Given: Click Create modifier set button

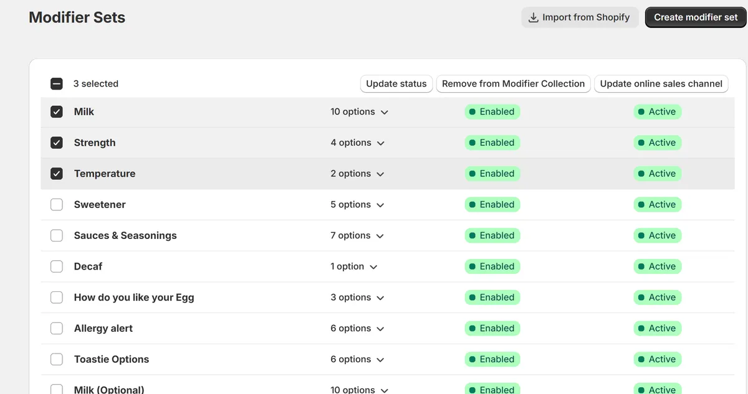Looking at the screenshot, I should [x=696, y=17].
